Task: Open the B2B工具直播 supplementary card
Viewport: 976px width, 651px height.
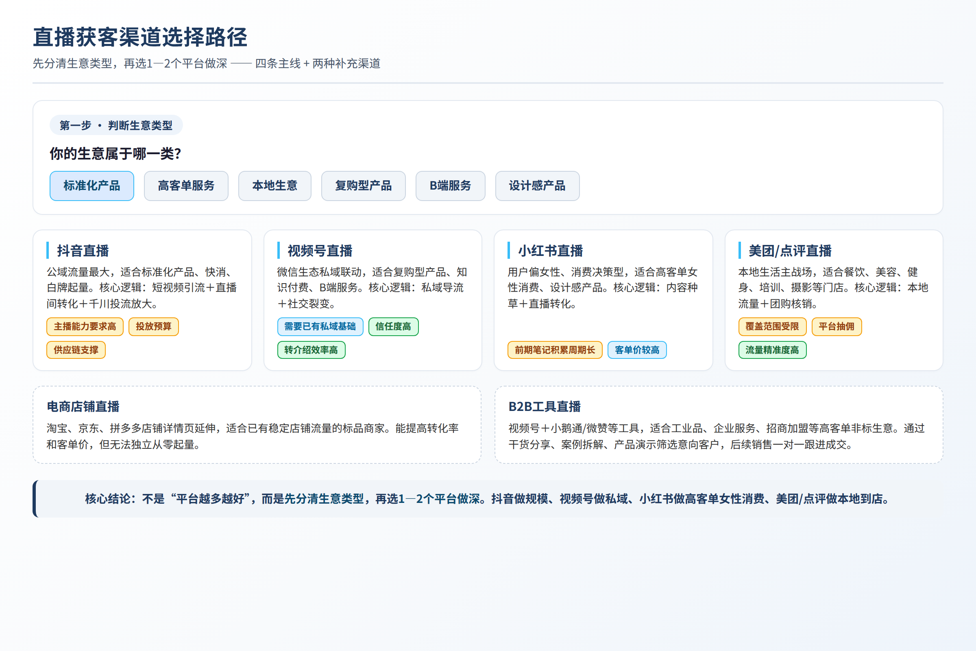Action: [x=719, y=425]
